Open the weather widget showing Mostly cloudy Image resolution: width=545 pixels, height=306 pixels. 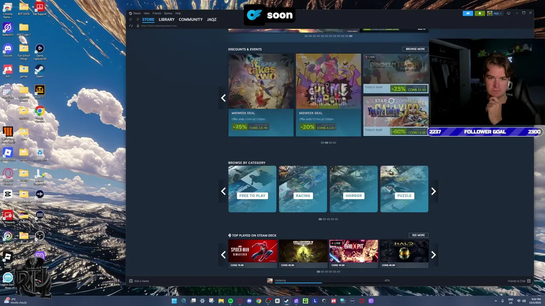15,301
